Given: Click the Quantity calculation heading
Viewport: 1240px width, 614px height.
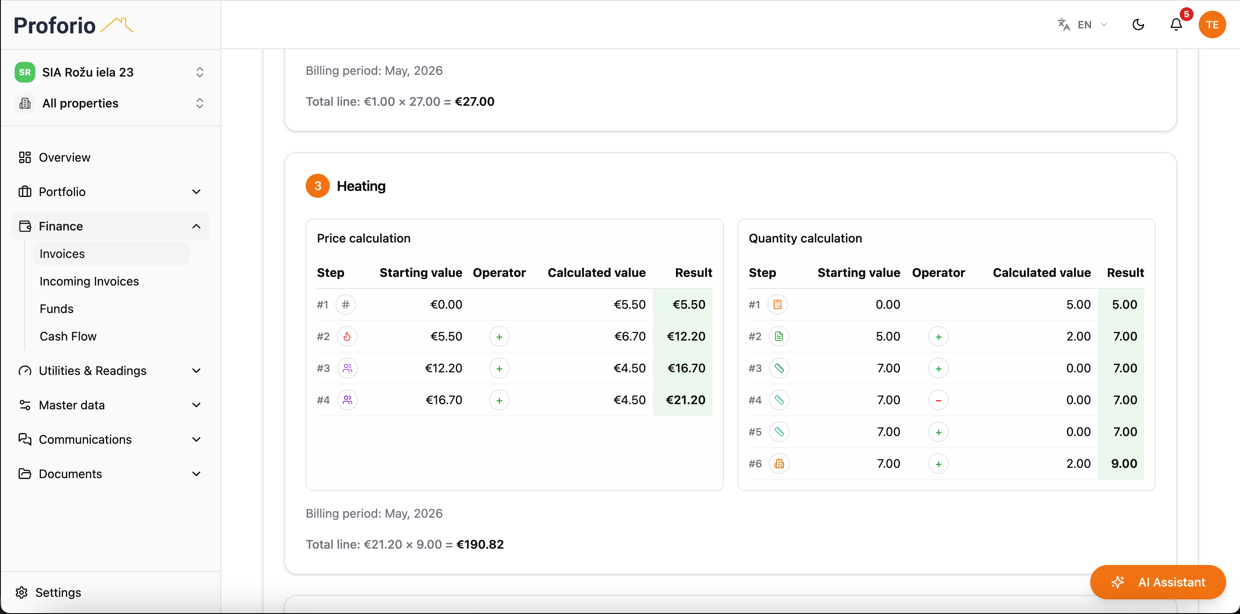Looking at the screenshot, I should click(x=805, y=238).
